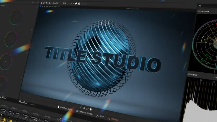Switch to the Trimmer tab
Screen dimensions: 217x122
click(32, 105)
